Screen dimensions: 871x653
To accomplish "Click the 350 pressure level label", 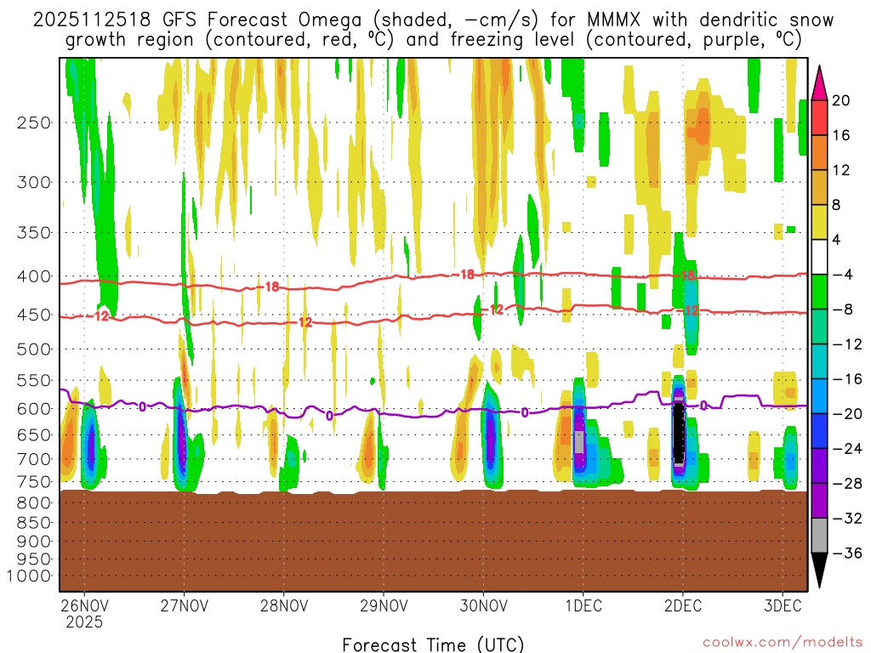I will point(34,233).
